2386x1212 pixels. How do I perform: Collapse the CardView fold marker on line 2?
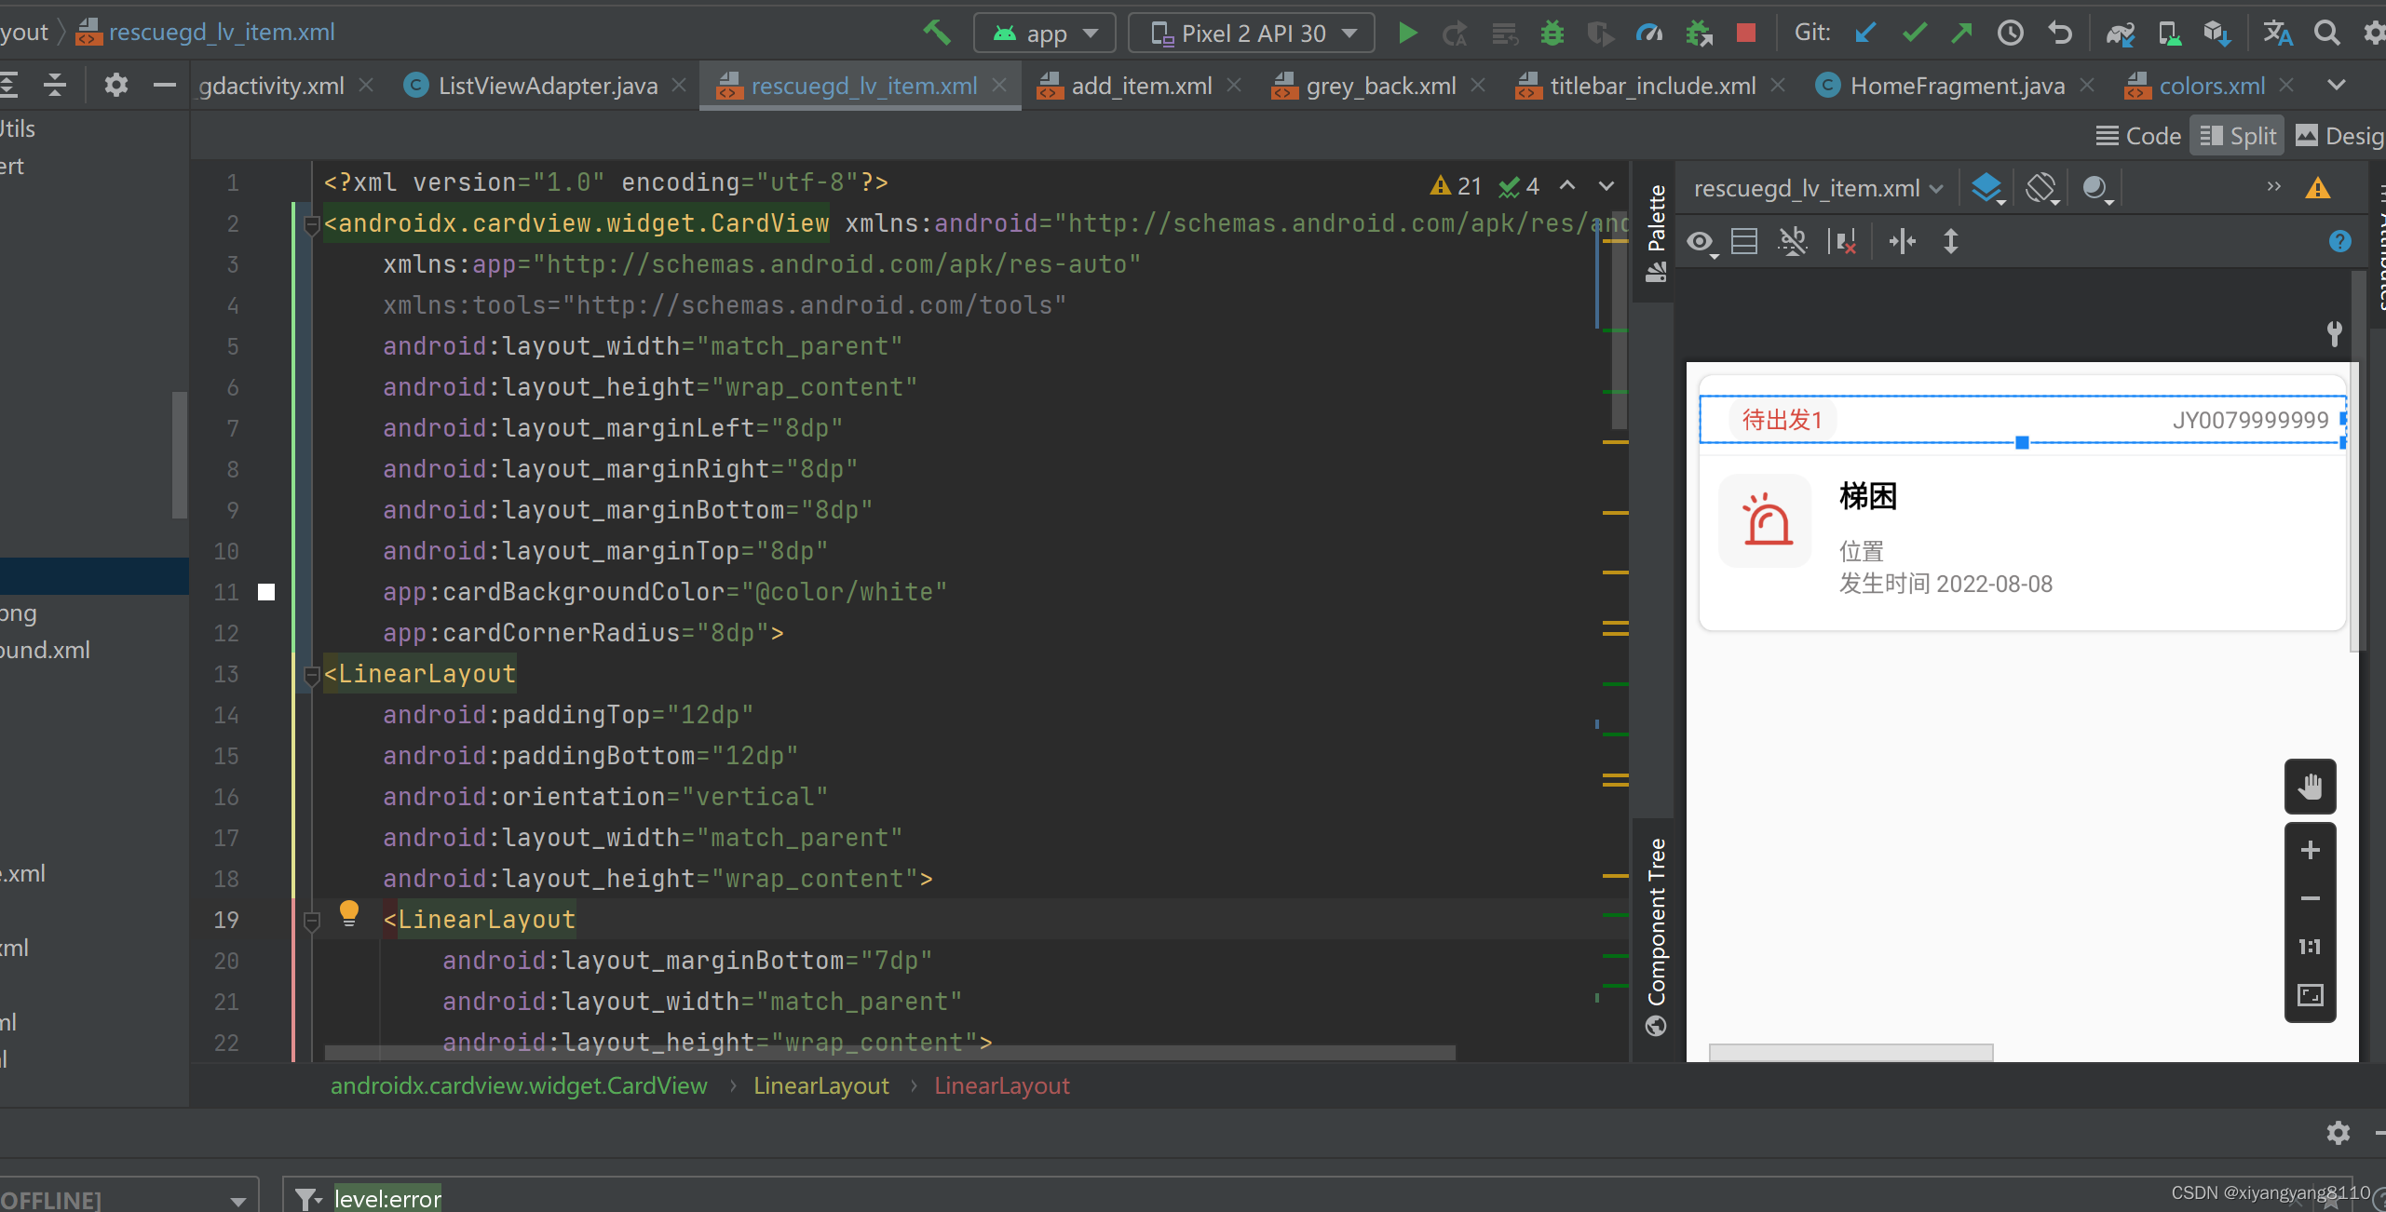pos(312,224)
